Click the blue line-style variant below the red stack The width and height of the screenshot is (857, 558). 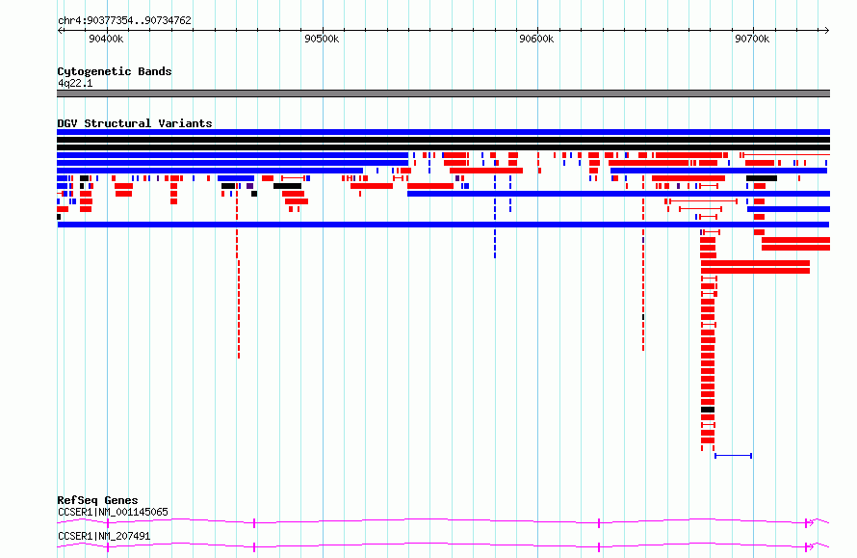(734, 456)
